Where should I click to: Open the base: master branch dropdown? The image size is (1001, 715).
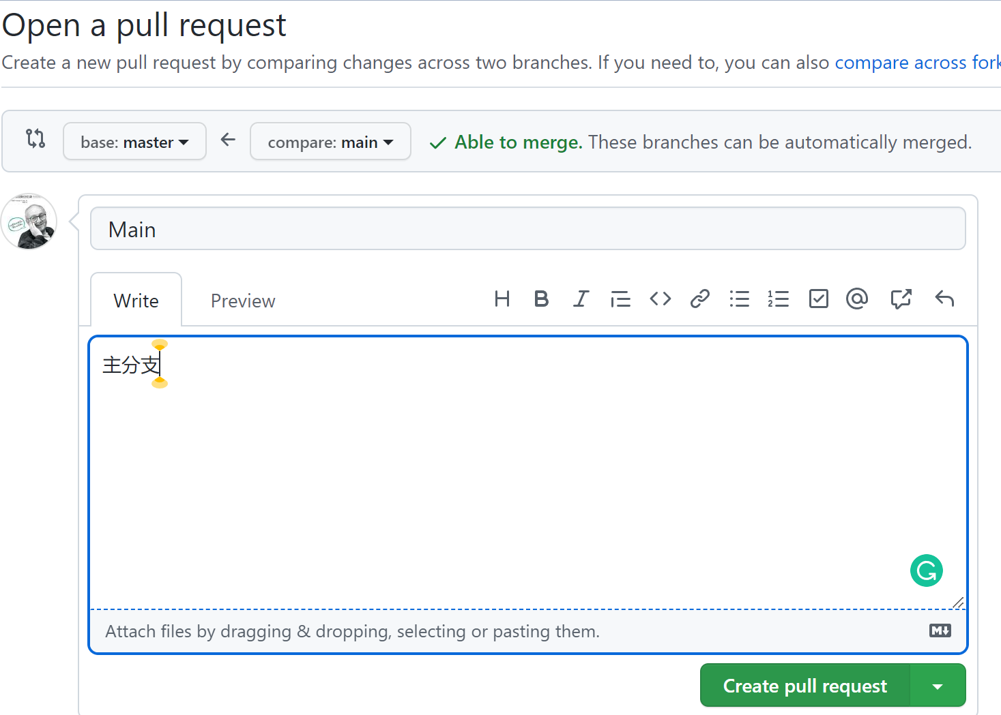tap(134, 142)
